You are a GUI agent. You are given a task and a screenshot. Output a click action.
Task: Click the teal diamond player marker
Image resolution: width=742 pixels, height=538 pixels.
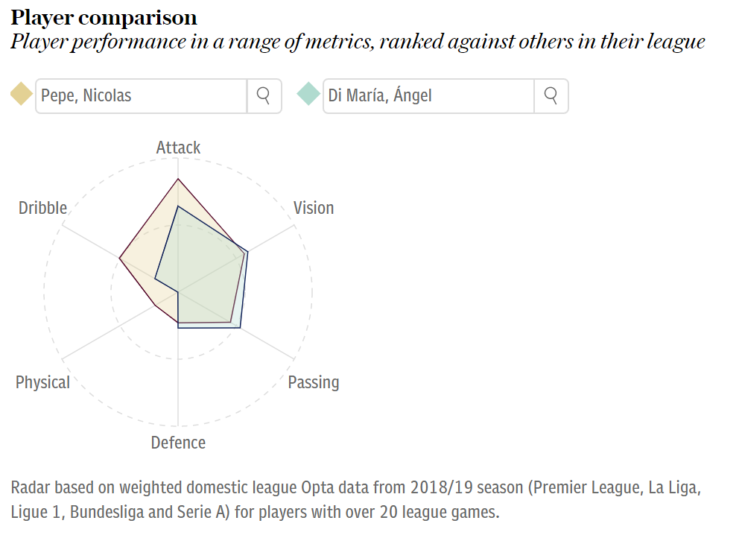coord(308,94)
